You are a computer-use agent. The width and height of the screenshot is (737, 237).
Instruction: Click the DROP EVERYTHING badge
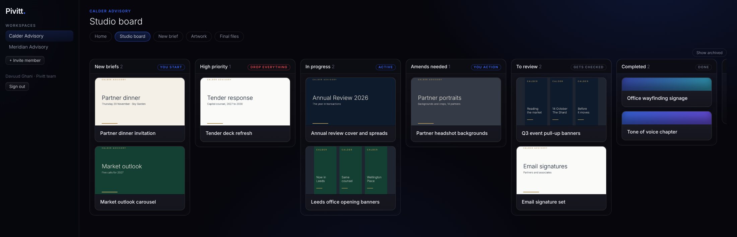coord(269,67)
